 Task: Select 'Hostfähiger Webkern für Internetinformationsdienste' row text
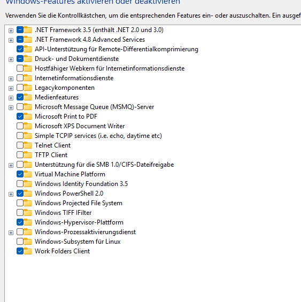pyautogui.click(x=110, y=68)
